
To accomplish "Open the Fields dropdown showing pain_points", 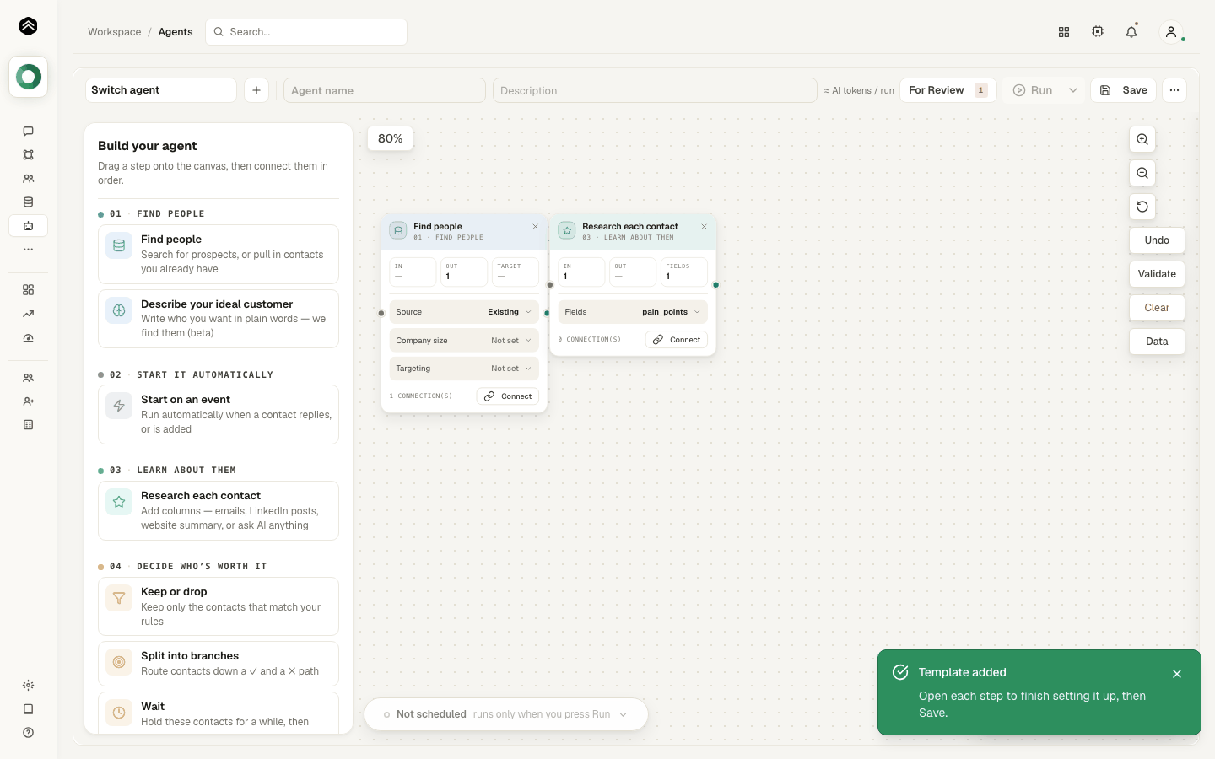I will click(x=633, y=312).
